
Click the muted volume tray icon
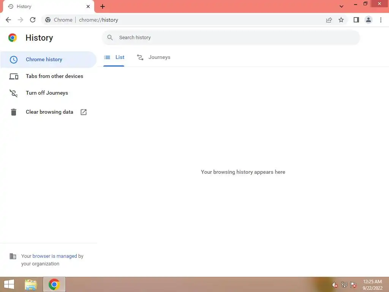(335, 285)
